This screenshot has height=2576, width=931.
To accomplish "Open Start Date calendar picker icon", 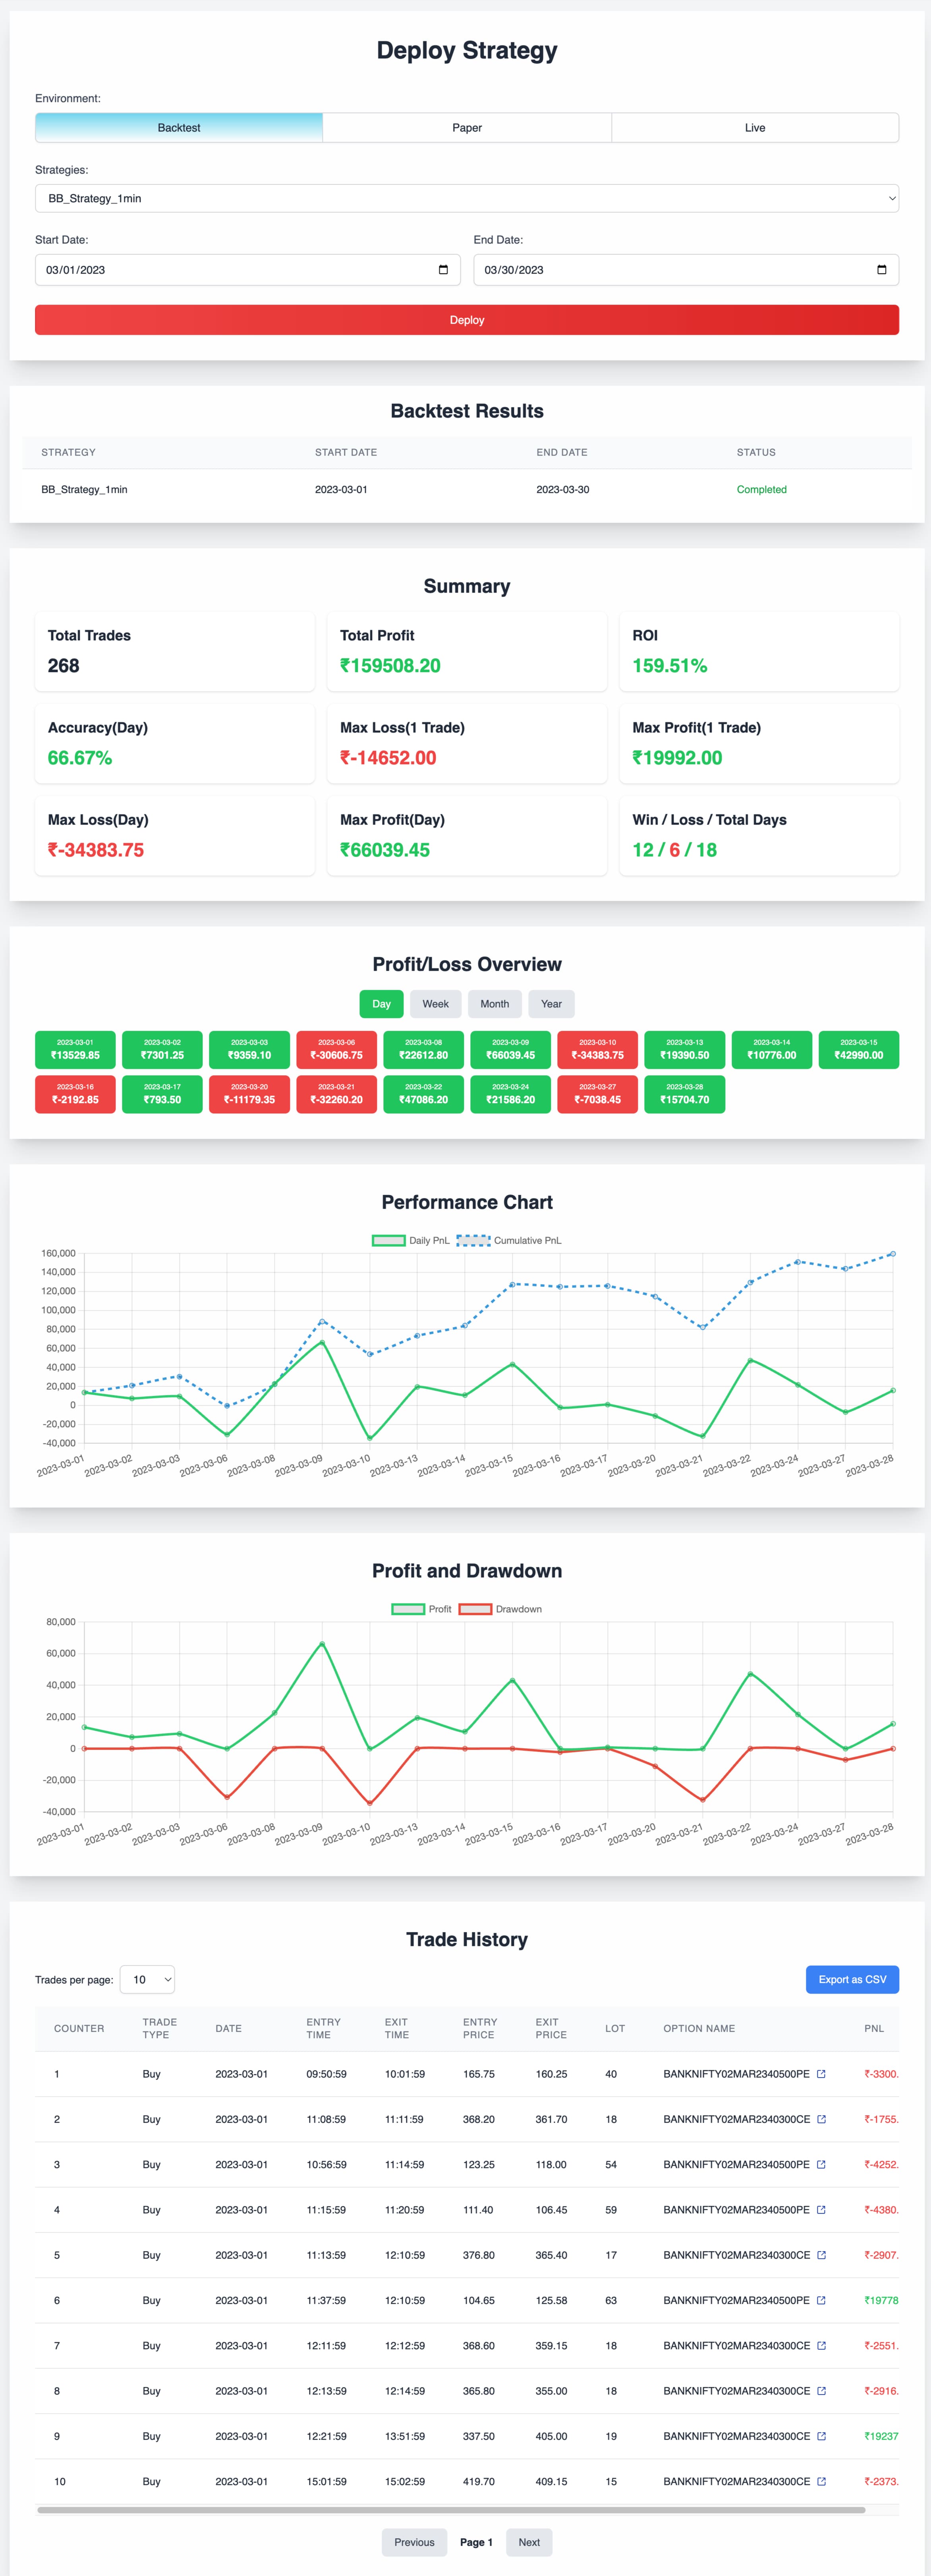I will pos(443,270).
